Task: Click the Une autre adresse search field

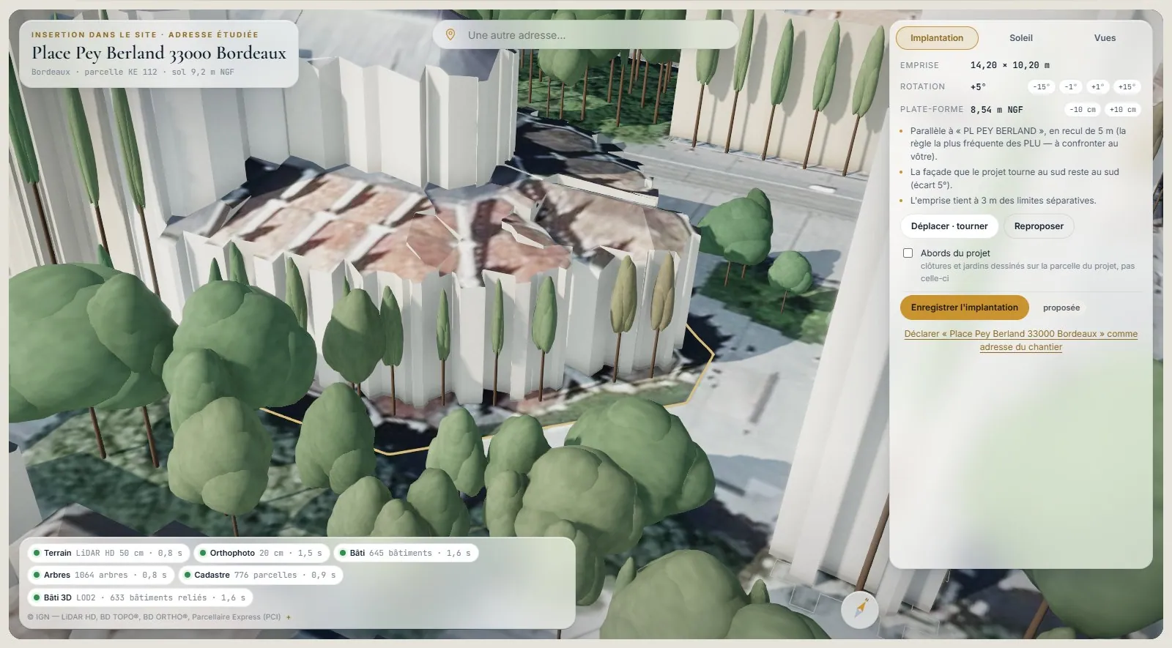Action: pos(585,34)
